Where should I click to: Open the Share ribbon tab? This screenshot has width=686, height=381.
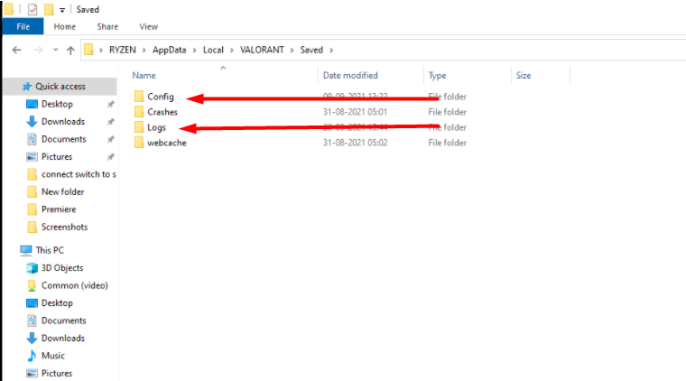107,27
